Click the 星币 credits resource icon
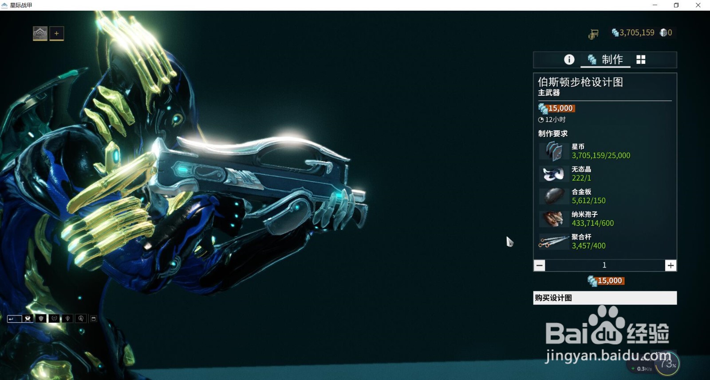This screenshot has height=380, width=710. click(x=554, y=151)
